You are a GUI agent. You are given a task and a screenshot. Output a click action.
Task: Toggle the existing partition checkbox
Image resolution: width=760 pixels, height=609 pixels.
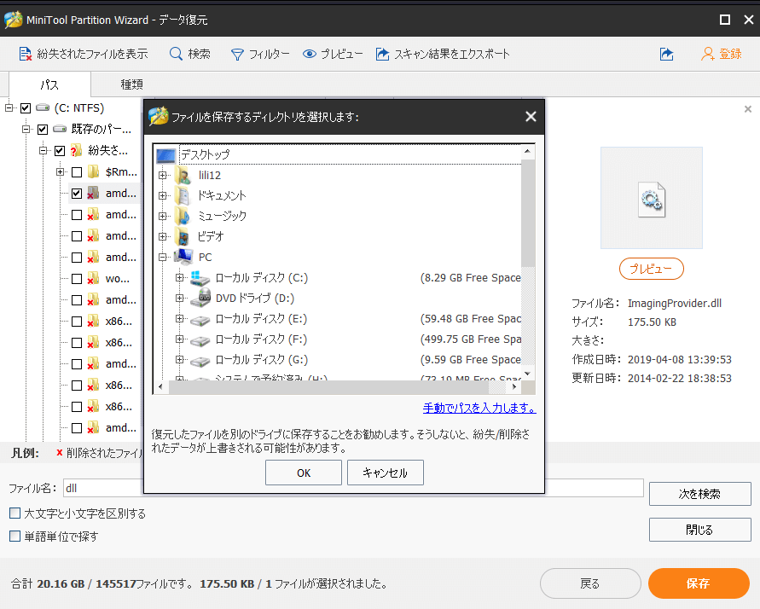click(x=42, y=130)
